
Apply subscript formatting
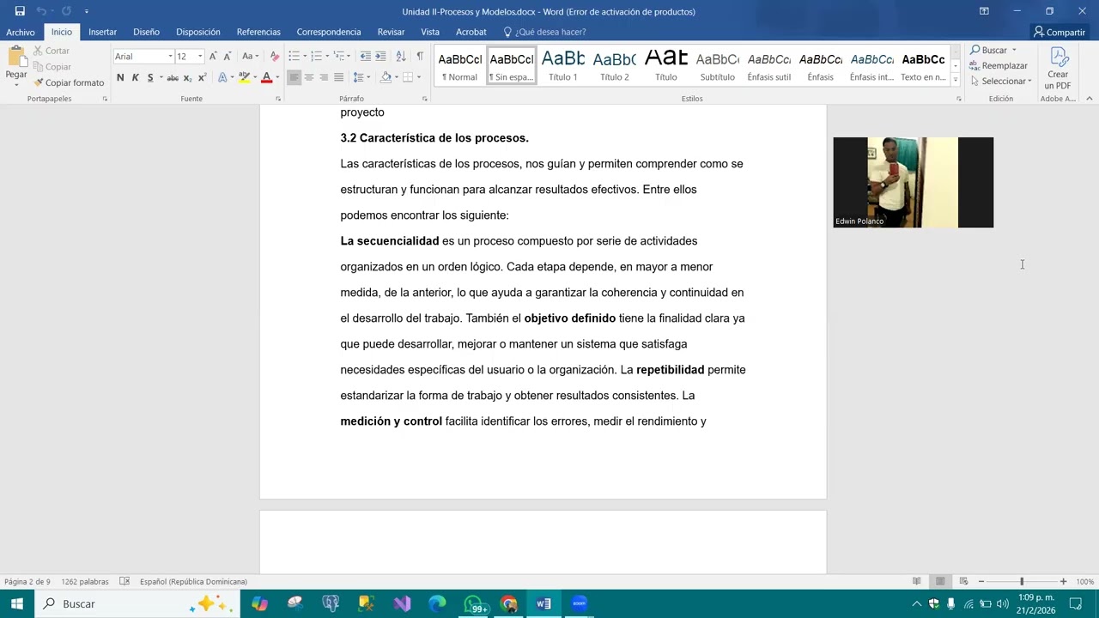(187, 77)
